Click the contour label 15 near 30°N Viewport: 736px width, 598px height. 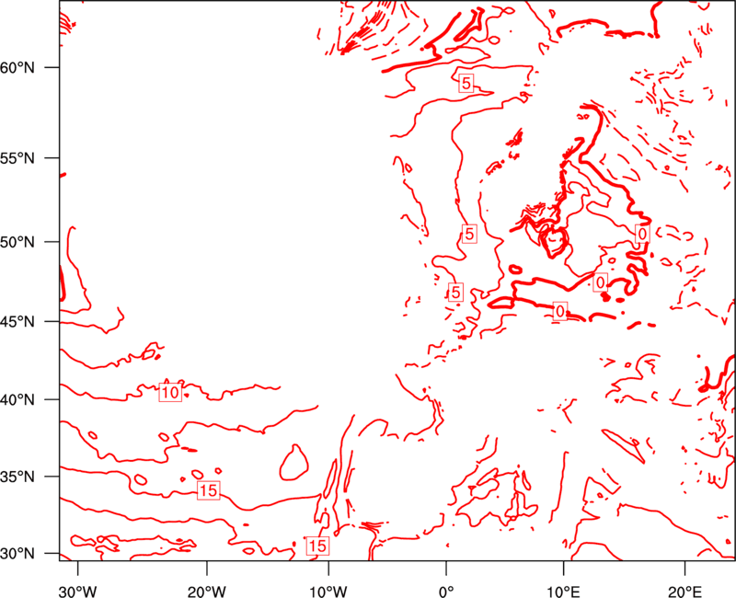point(317,546)
